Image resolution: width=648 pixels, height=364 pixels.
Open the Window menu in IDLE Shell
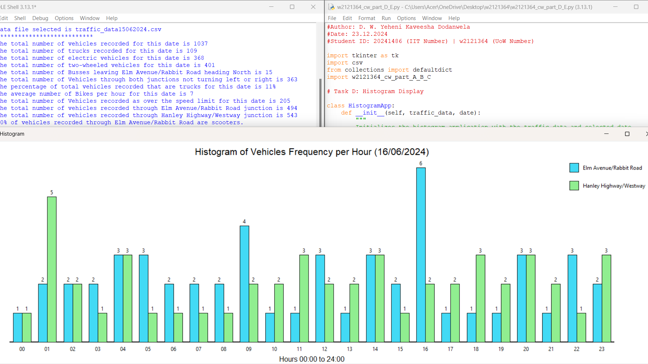[x=90, y=18]
